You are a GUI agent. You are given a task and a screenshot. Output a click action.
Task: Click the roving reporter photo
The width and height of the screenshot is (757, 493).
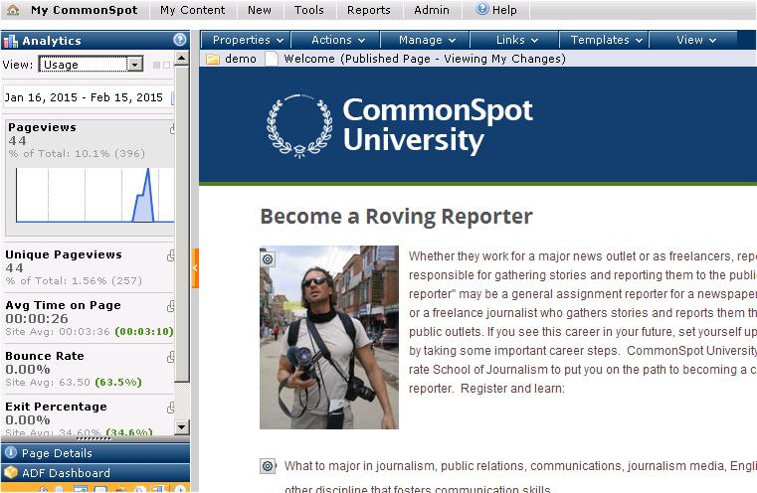click(x=329, y=338)
